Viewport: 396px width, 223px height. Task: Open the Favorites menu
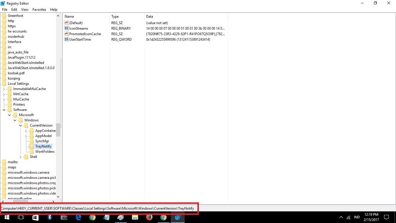(x=39, y=10)
